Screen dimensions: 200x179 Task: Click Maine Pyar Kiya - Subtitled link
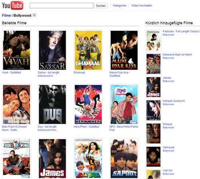point(120,74)
